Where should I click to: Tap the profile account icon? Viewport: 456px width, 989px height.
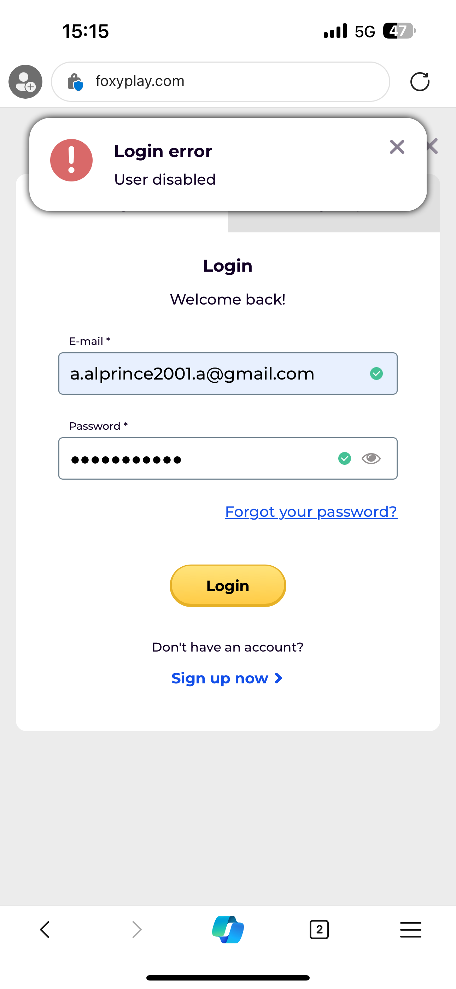pos(25,81)
